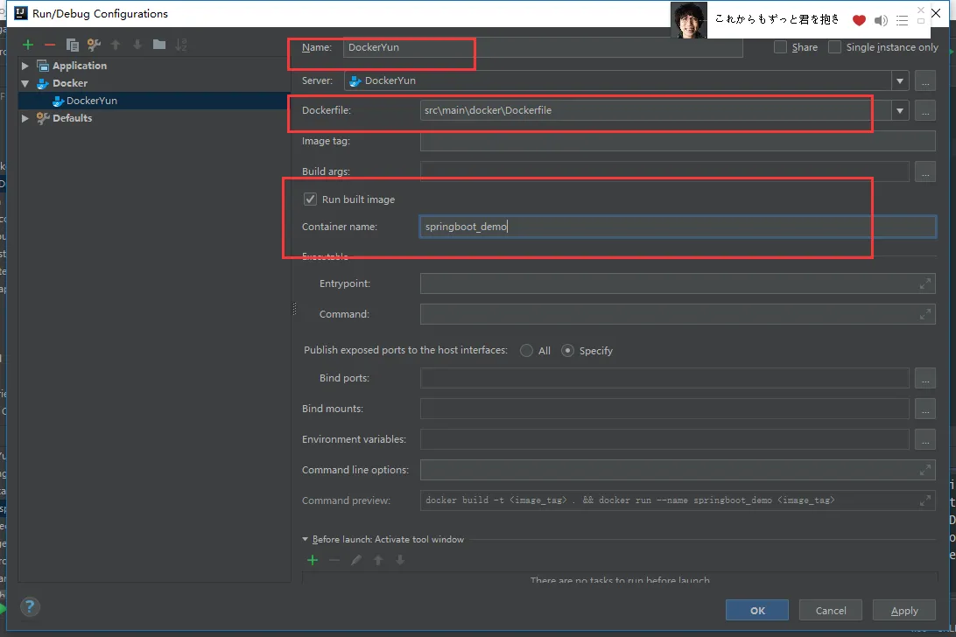The image size is (956, 637).
Task: Expand Command line options field icon
Action: [x=924, y=470]
